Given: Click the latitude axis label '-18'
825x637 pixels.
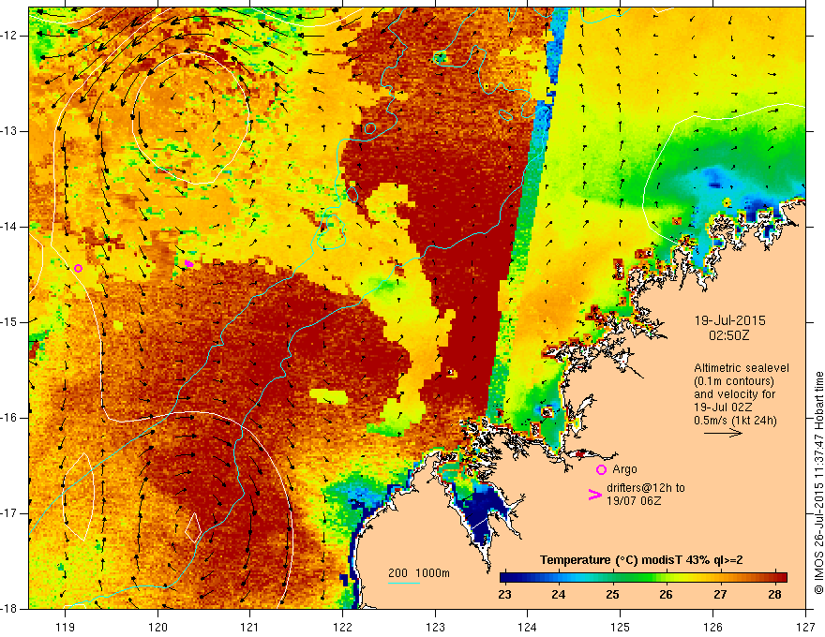Looking at the screenshot, I should (x=10, y=609).
